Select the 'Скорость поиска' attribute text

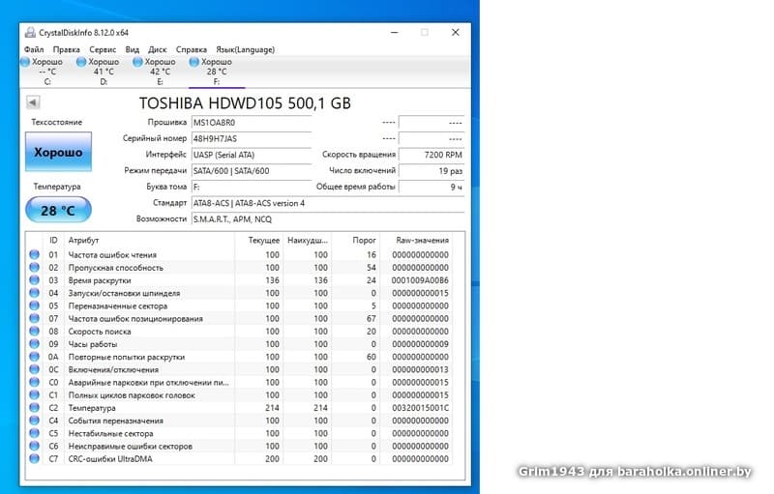point(100,332)
